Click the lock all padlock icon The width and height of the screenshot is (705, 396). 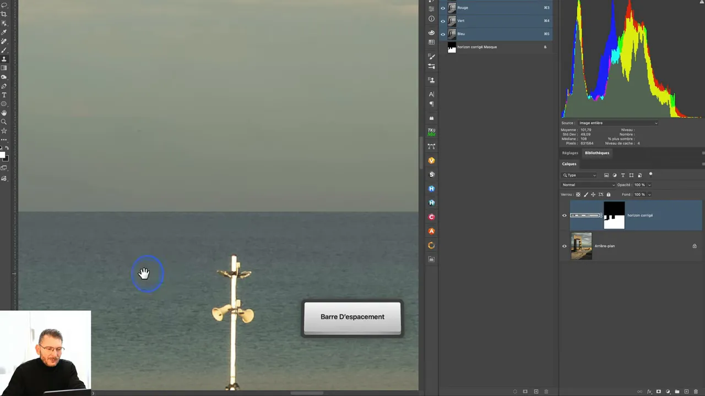click(x=608, y=194)
